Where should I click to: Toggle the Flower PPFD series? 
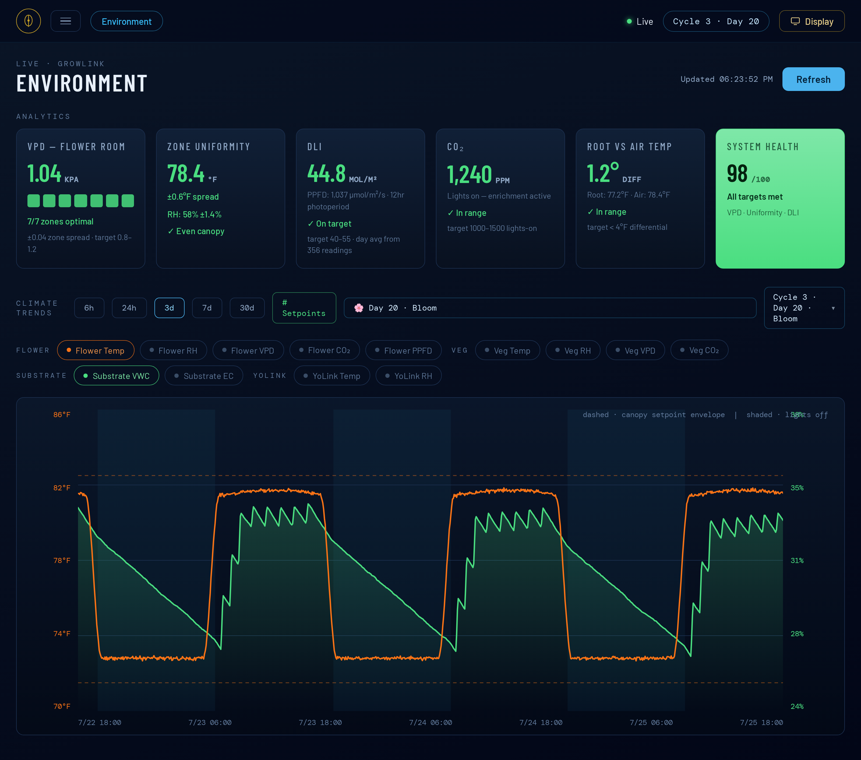tap(404, 350)
